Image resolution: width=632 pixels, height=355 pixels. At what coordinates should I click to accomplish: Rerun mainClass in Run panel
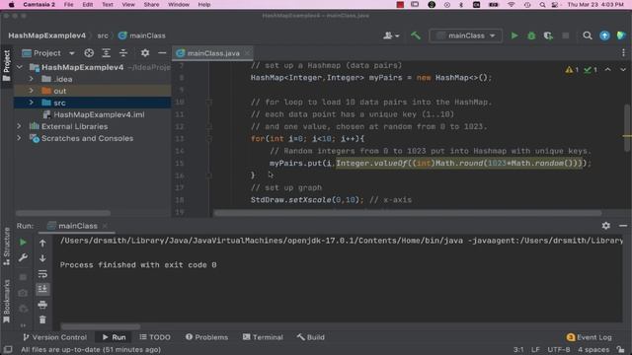click(x=23, y=243)
